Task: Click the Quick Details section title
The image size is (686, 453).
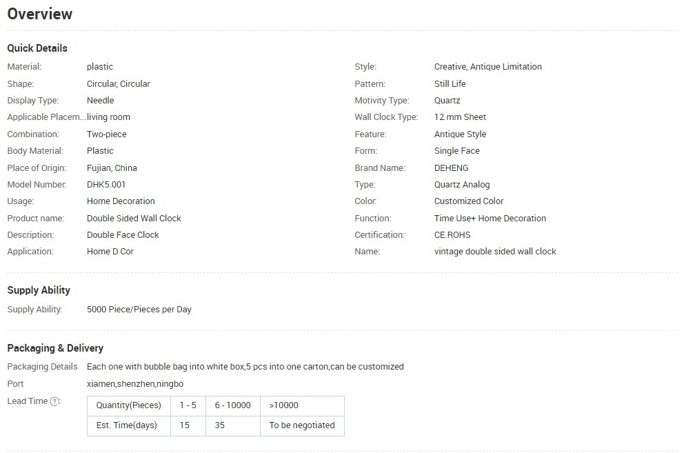Action: pyautogui.click(x=37, y=48)
